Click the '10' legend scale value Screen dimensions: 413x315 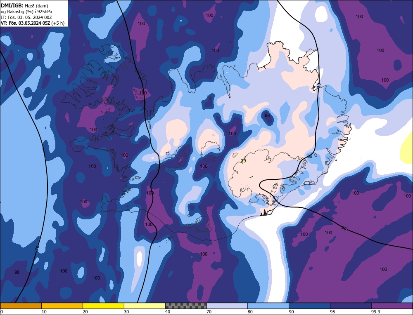pos(44,312)
